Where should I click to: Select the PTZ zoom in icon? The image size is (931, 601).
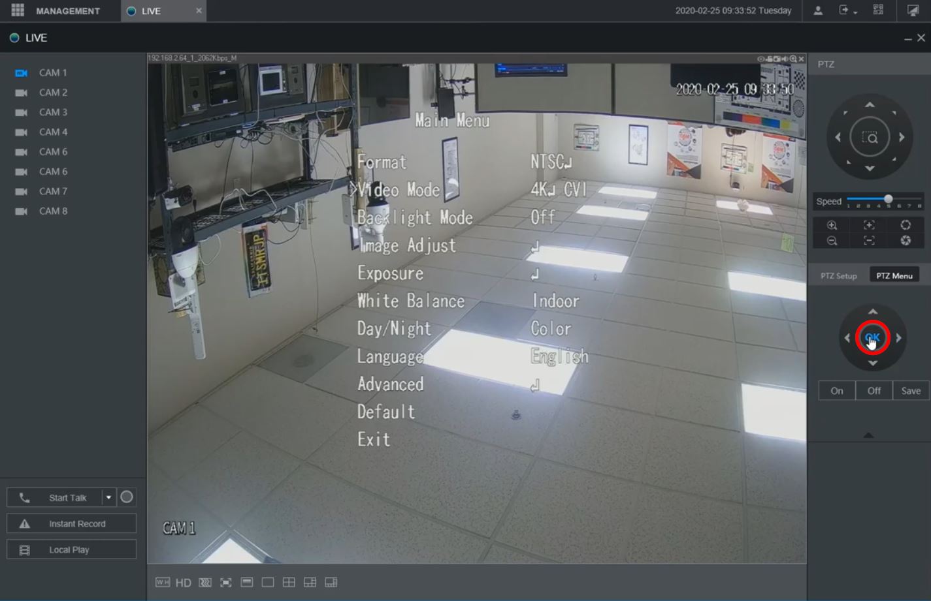point(832,224)
